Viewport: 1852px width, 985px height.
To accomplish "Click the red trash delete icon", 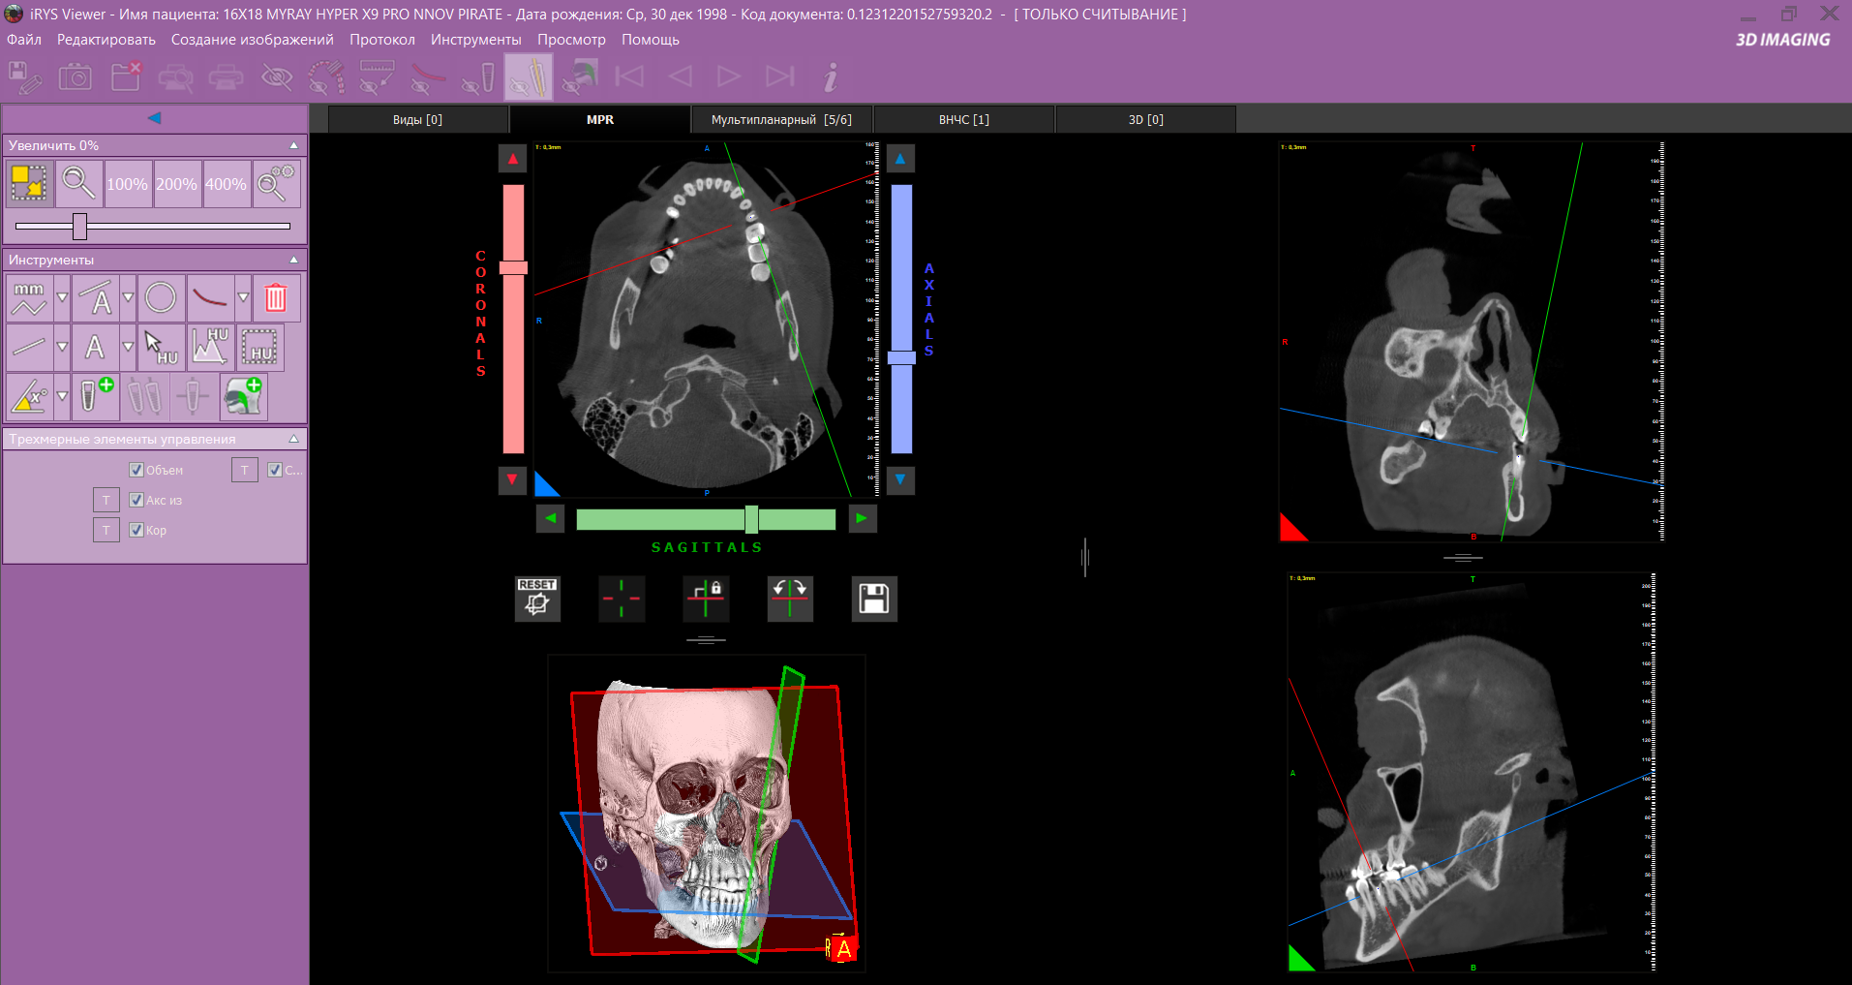I will tap(276, 297).
